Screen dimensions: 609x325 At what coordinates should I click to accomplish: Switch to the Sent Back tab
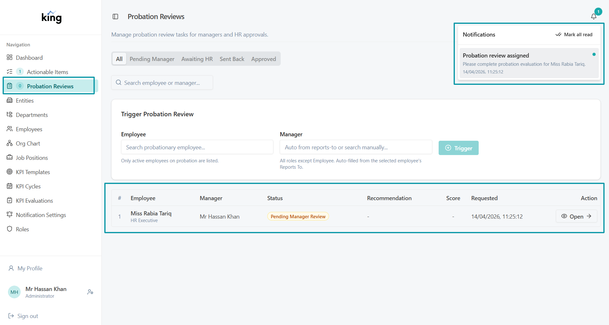[x=232, y=59]
